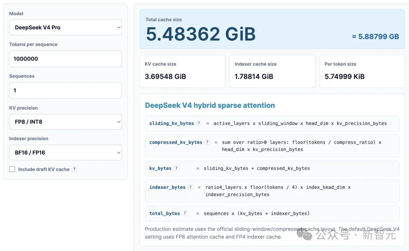Click the WeChat logo watermark
The image size is (409, 251).
pos(304,234)
